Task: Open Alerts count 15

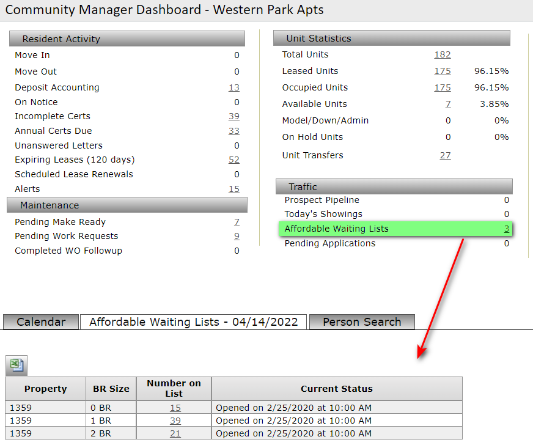Action: point(234,189)
